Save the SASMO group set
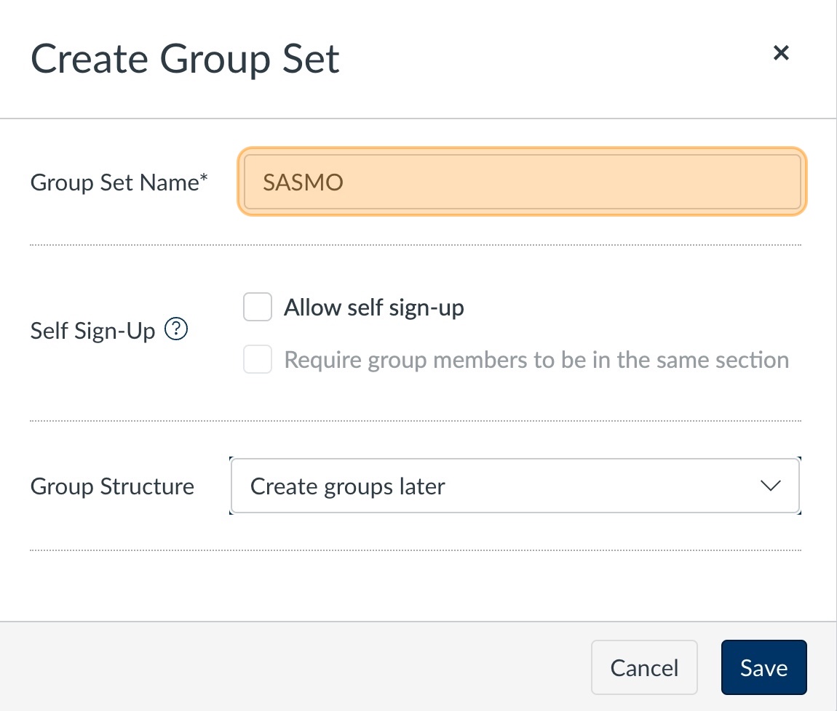The image size is (837, 711). [x=763, y=667]
